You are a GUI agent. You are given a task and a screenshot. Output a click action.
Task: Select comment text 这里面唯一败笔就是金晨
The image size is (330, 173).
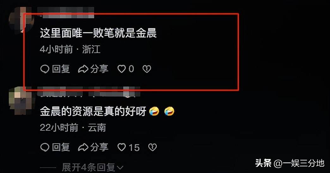[x=98, y=33]
